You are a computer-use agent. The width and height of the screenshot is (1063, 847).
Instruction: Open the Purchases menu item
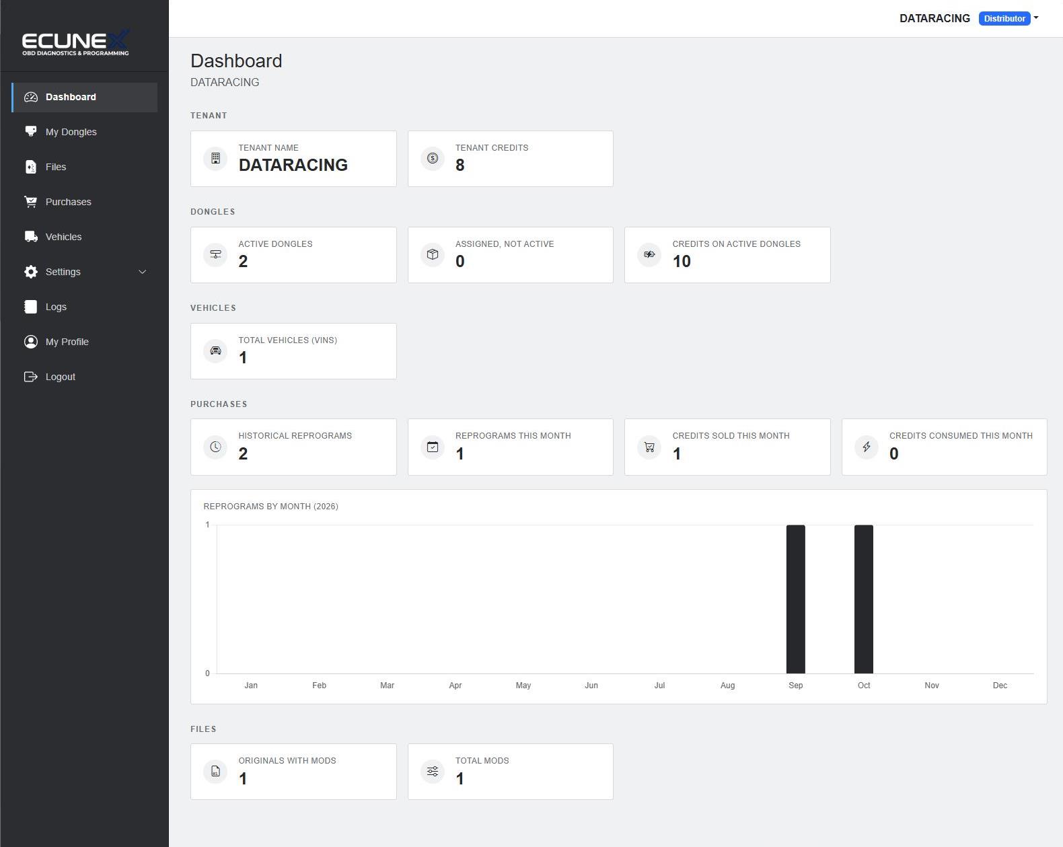(85, 202)
